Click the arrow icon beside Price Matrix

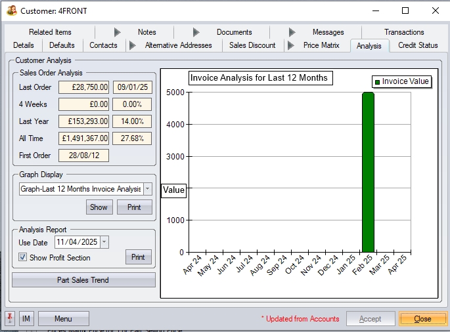(x=290, y=45)
